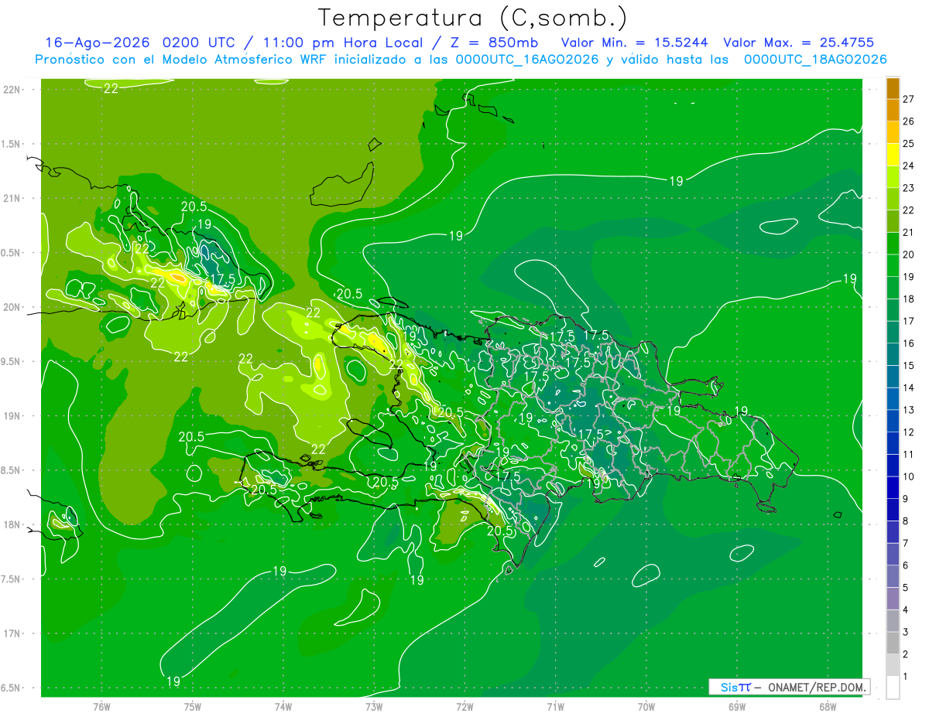Click the 'Z = 850mb' level text
Screen dimensions: 929x717
[495, 43]
